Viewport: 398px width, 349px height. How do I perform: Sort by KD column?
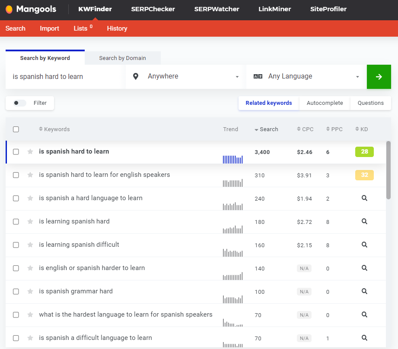(x=361, y=129)
